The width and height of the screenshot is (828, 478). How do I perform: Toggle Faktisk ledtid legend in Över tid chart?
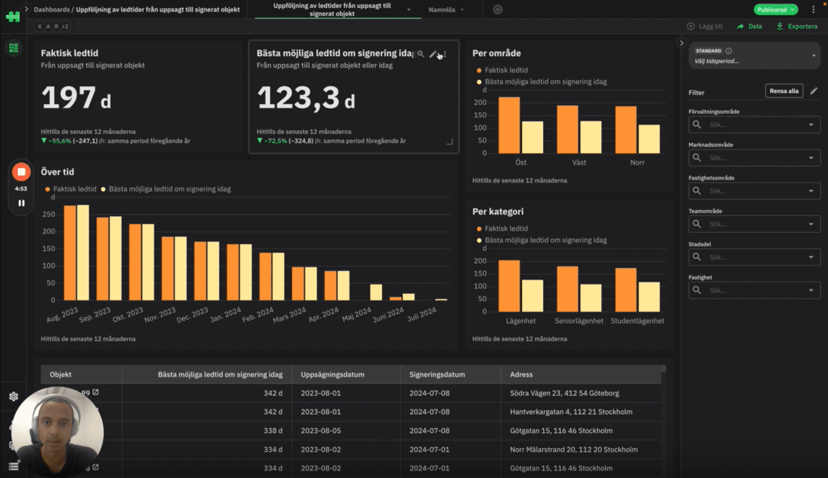[71, 189]
